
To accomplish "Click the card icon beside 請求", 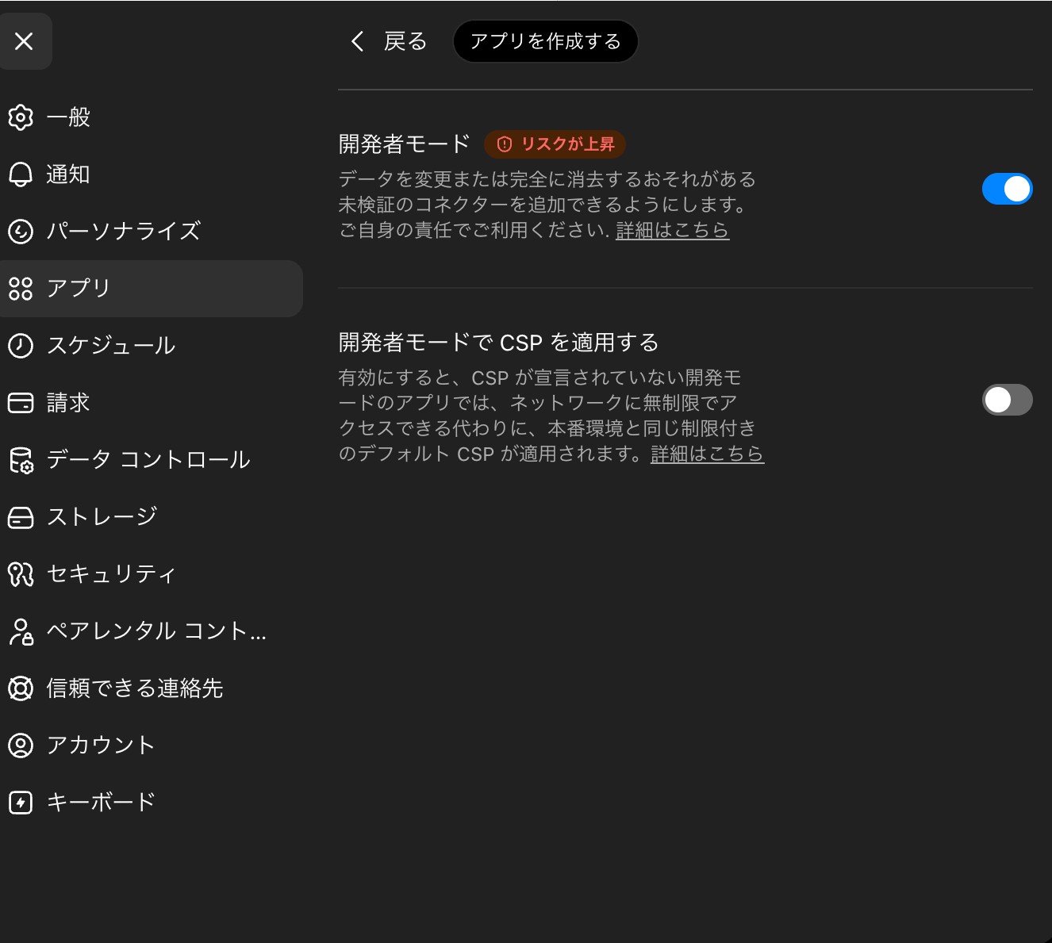I will click(x=21, y=403).
